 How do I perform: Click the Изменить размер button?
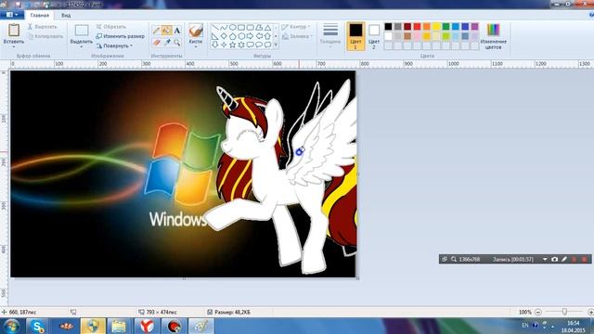point(120,36)
